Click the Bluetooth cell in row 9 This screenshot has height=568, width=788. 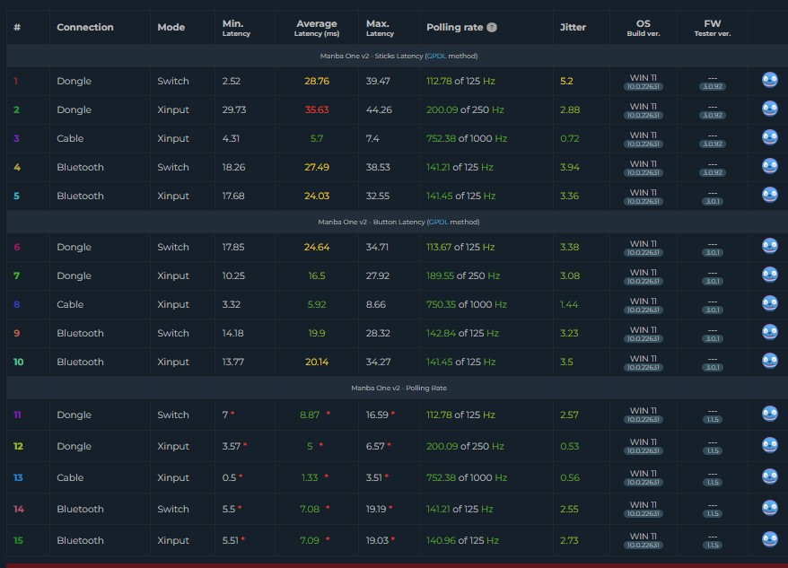[x=80, y=333]
